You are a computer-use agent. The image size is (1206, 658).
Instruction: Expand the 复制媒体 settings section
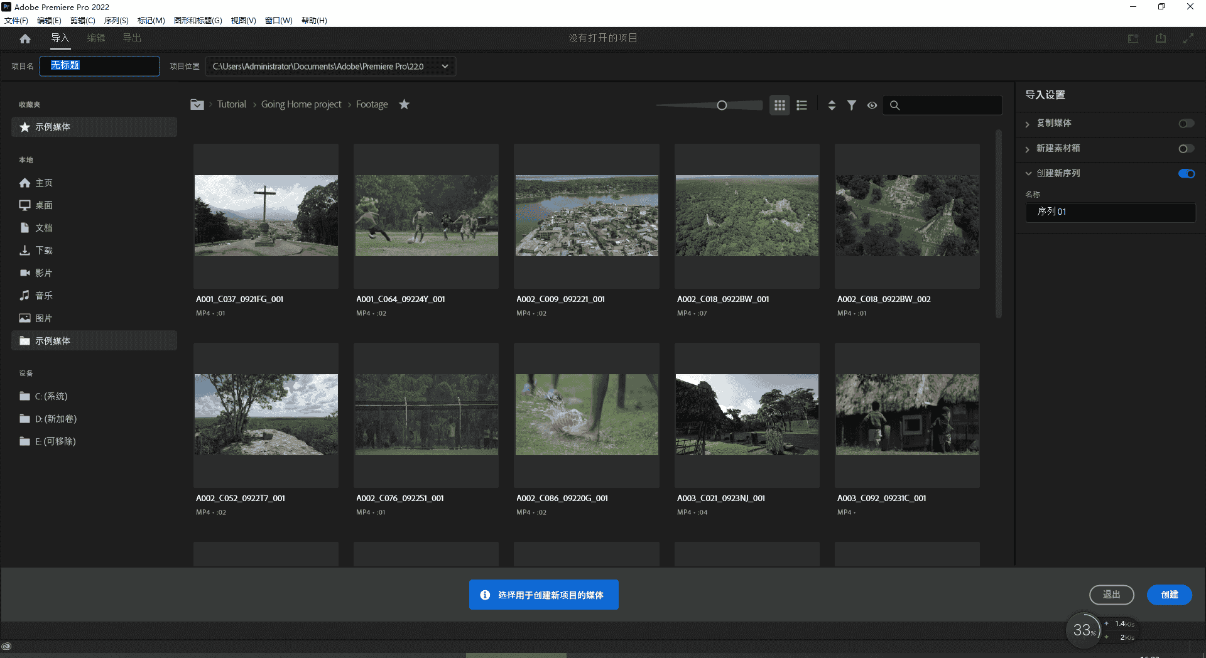tap(1028, 124)
